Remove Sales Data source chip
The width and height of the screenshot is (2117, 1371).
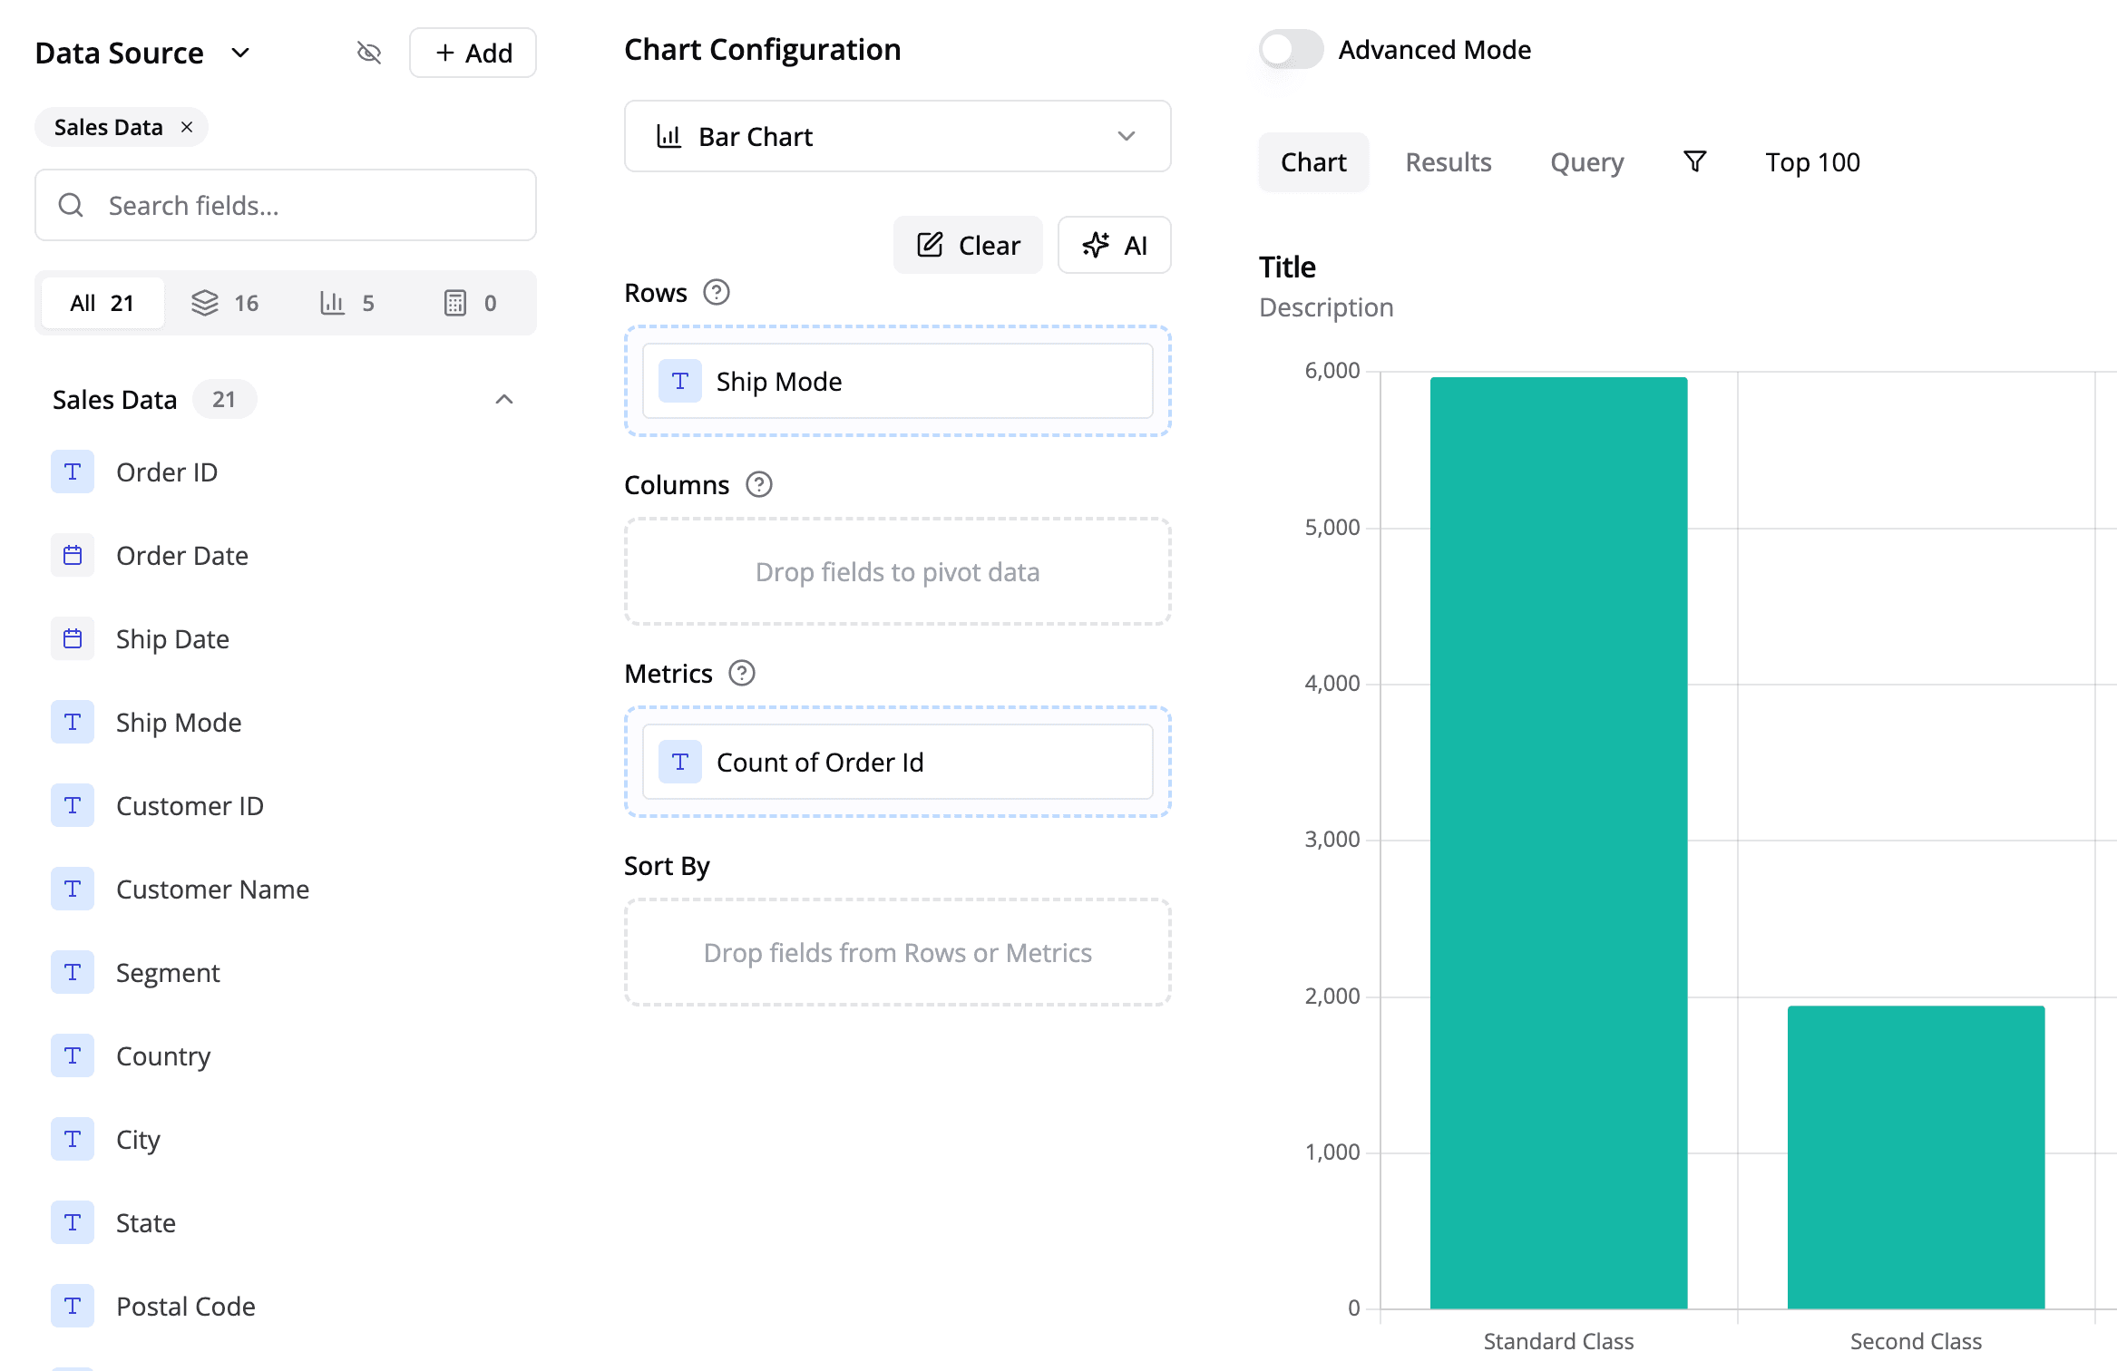click(x=187, y=128)
